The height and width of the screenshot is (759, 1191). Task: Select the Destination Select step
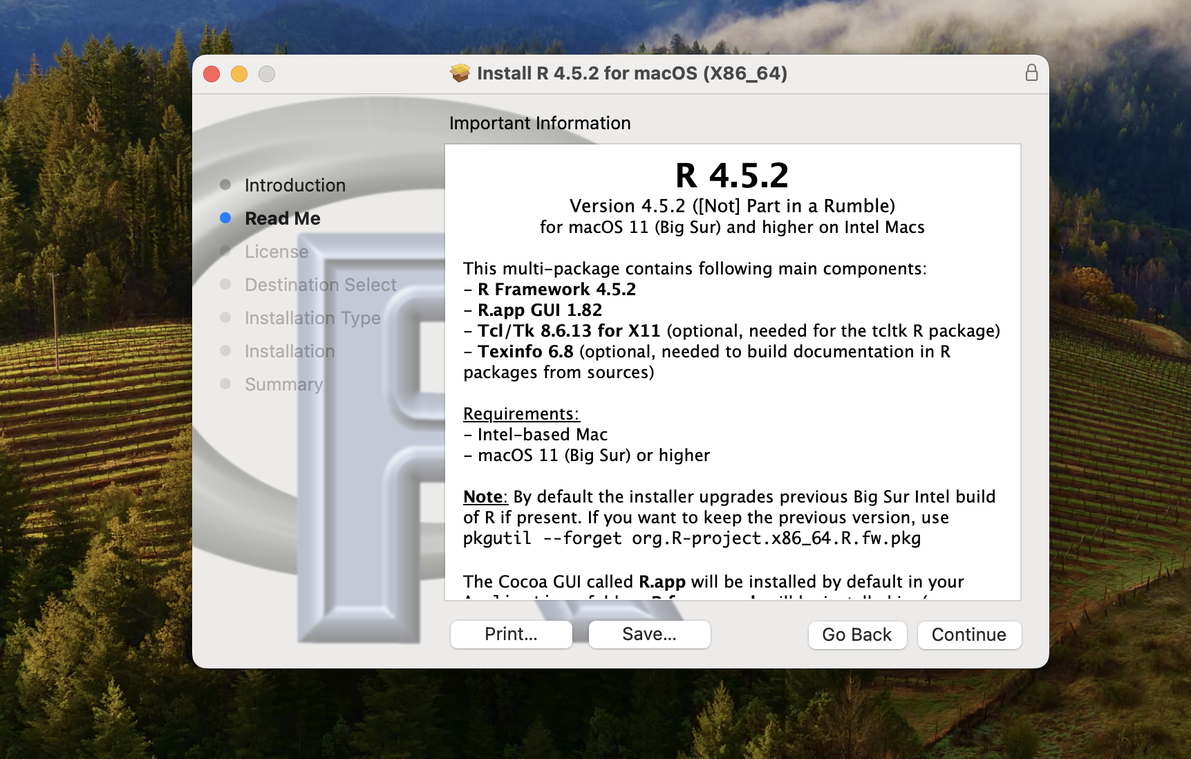pos(320,285)
